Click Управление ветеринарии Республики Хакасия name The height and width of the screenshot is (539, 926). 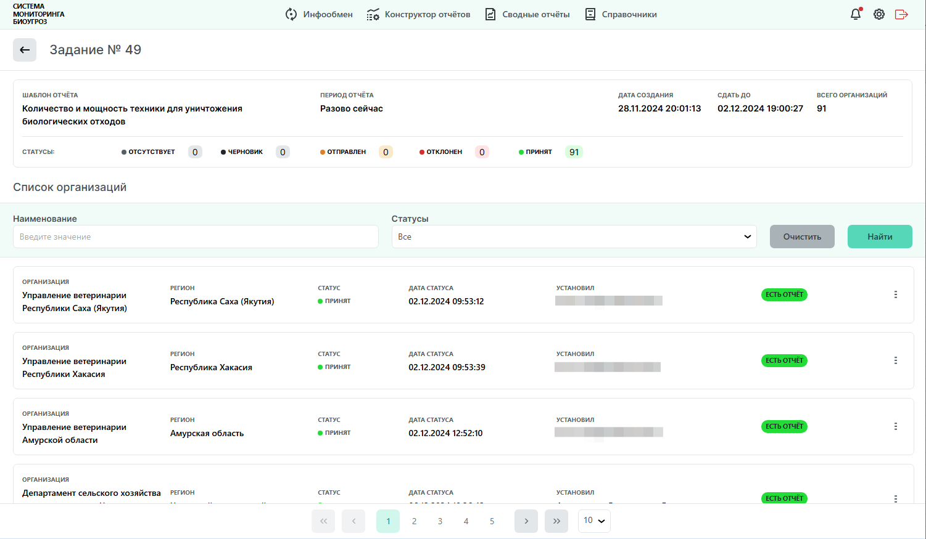(x=74, y=368)
